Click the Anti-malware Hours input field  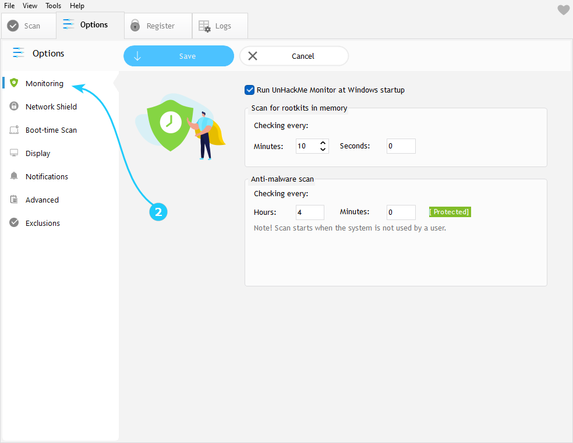tap(310, 212)
